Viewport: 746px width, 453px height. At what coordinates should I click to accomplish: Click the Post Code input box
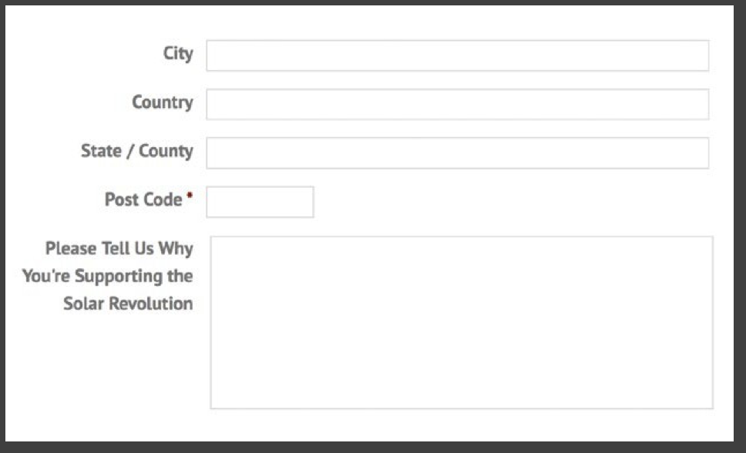[260, 202]
